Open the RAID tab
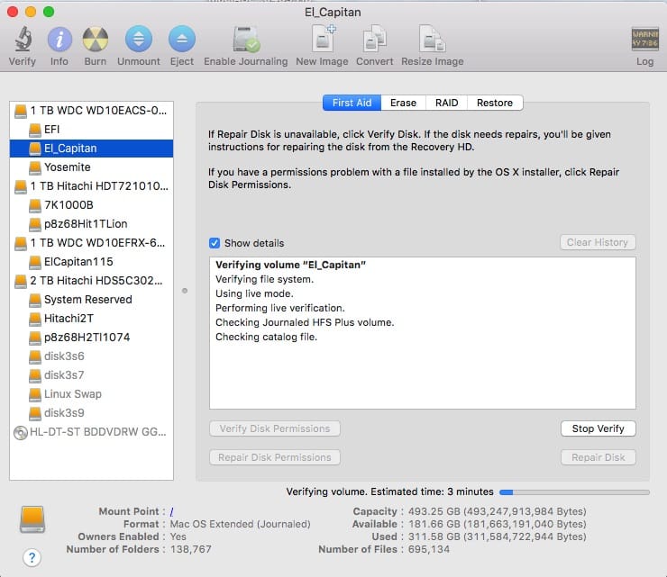The image size is (667, 577). pos(446,103)
